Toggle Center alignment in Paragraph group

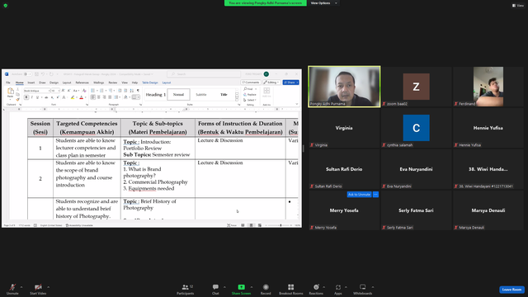click(x=98, y=97)
